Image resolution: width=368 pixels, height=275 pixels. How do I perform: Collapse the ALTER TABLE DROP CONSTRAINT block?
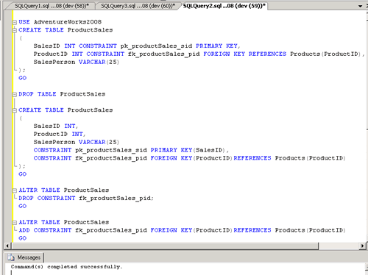tap(15, 190)
